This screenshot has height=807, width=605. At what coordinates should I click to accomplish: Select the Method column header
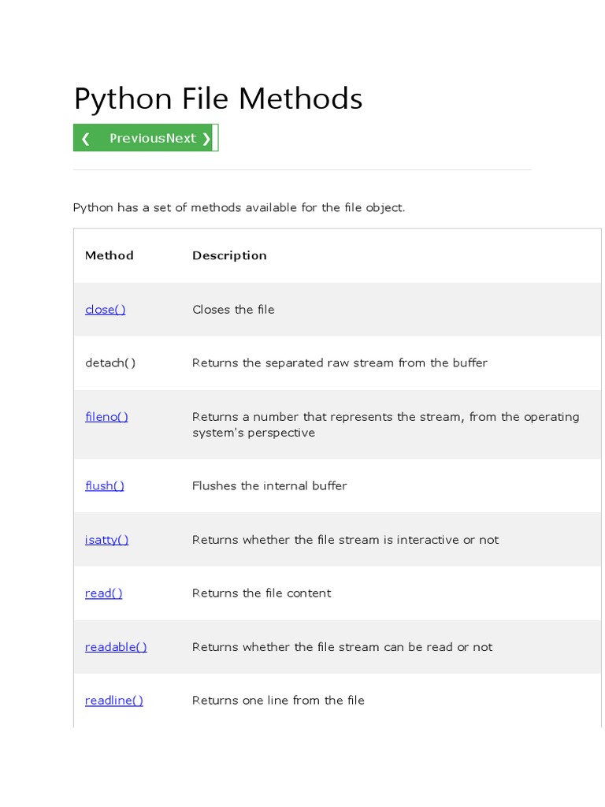click(109, 255)
